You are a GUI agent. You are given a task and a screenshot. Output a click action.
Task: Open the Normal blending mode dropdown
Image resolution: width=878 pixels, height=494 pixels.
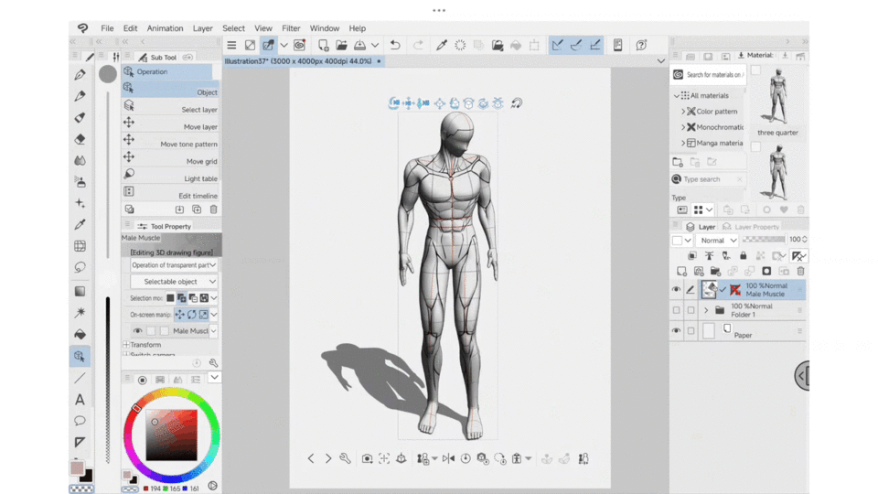(x=719, y=241)
